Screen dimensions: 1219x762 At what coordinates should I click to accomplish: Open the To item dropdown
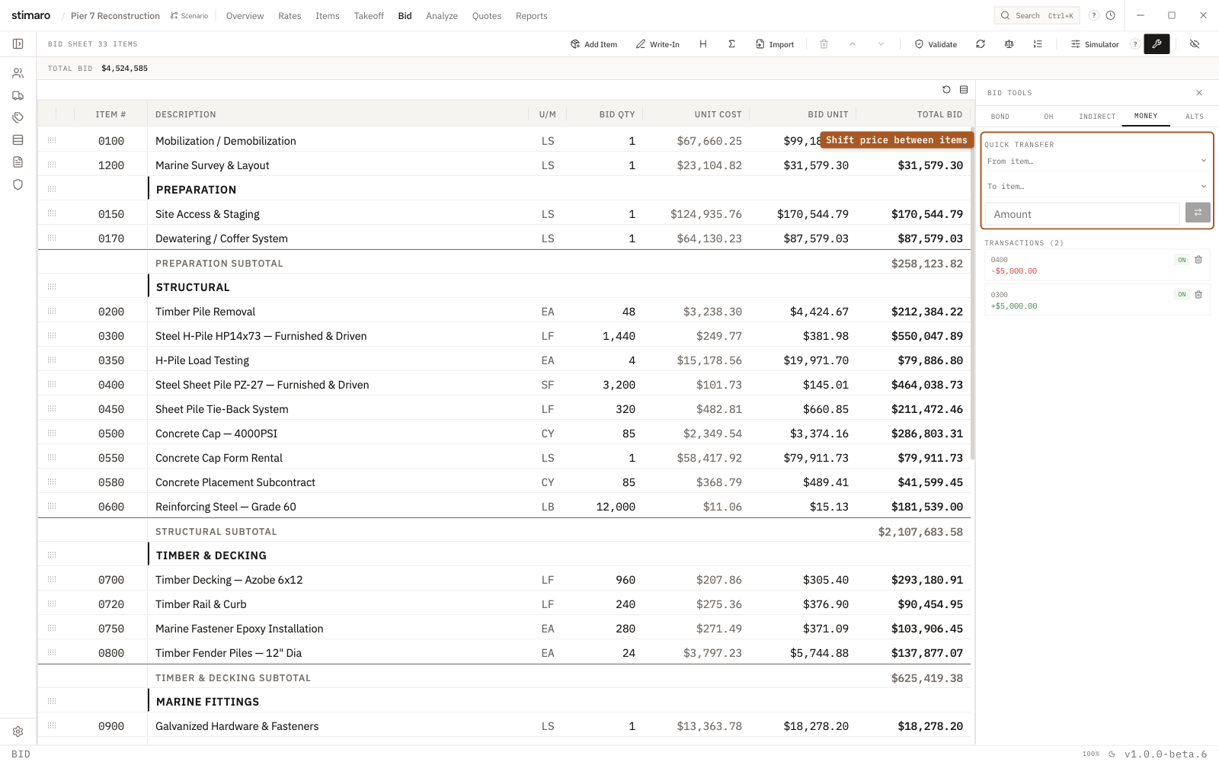click(x=1096, y=186)
